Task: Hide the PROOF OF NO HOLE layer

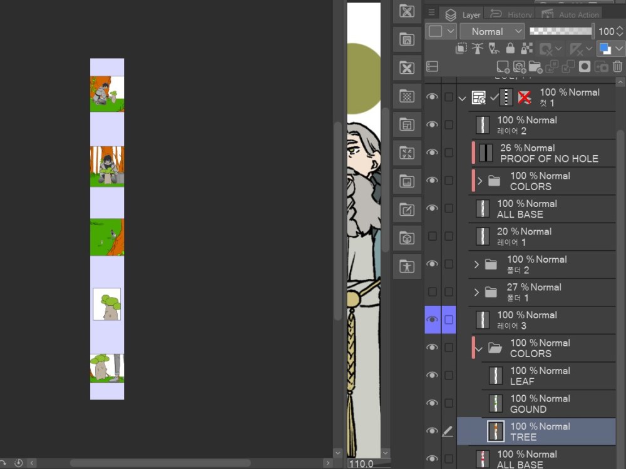Action: click(432, 153)
